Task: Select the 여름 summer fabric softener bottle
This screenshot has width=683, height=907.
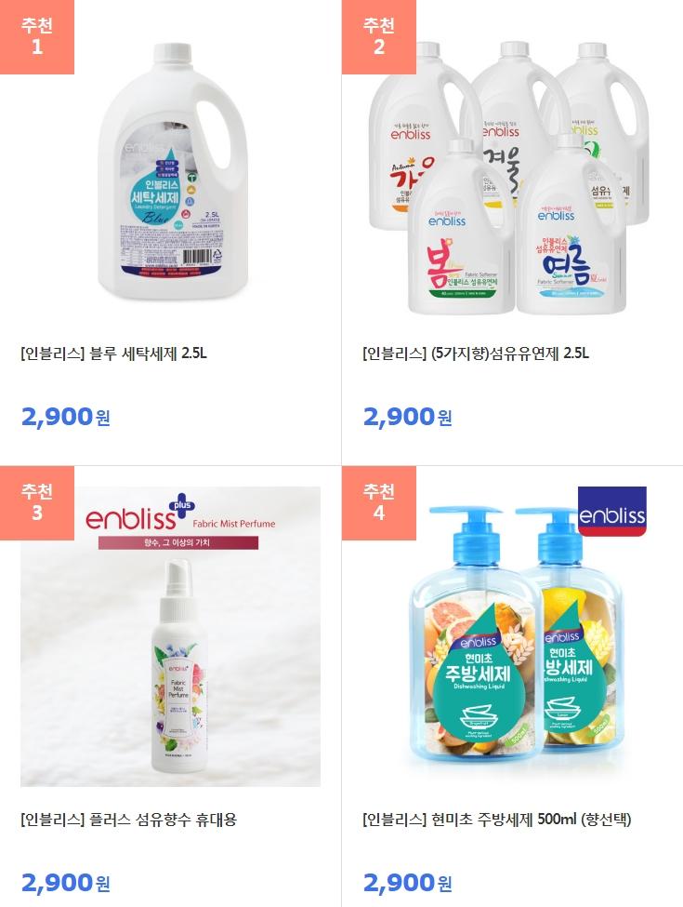Action: (x=571, y=224)
